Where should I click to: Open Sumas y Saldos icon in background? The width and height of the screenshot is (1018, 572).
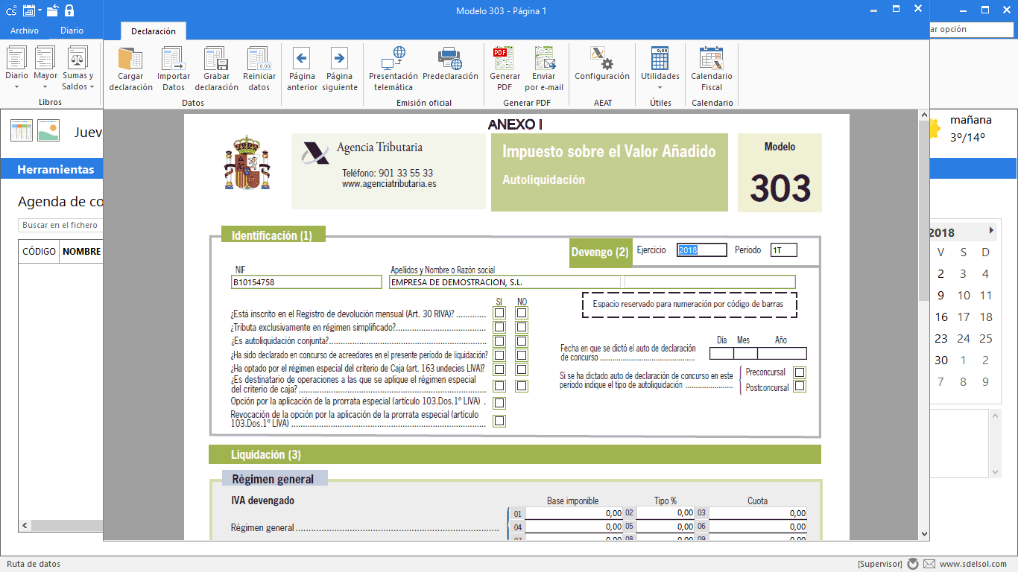point(78,57)
